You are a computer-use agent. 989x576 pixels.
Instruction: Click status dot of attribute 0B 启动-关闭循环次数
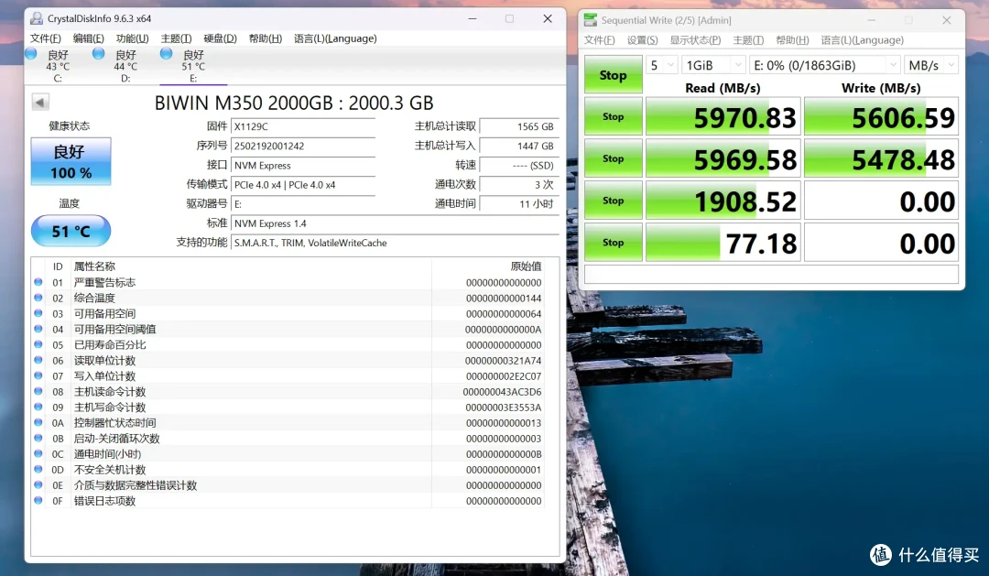38,438
